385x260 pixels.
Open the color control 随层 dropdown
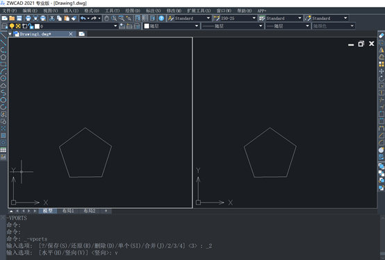tap(197, 26)
